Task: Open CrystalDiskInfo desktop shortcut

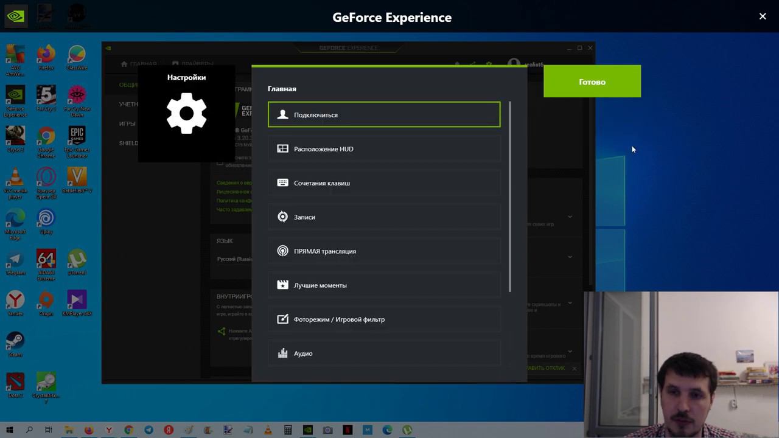Action: click(x=46, y=388)
